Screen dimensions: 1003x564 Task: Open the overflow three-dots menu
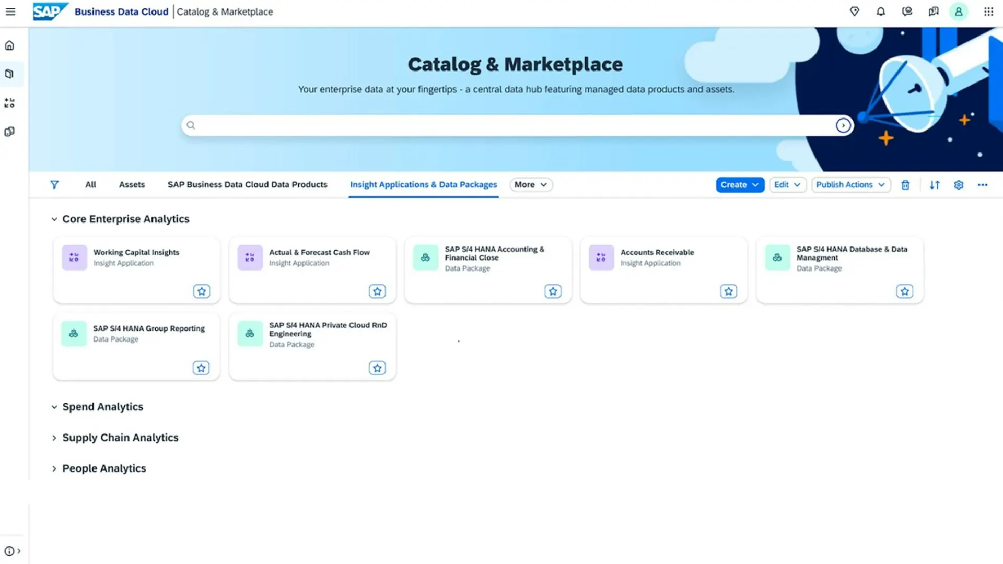point(983,185)
